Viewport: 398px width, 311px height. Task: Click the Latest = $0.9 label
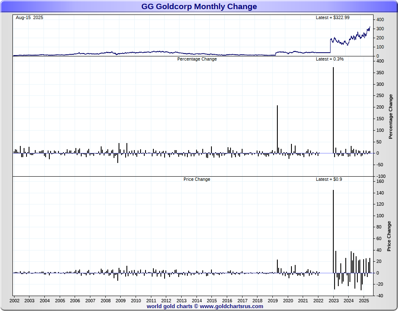tap(329, 179)
